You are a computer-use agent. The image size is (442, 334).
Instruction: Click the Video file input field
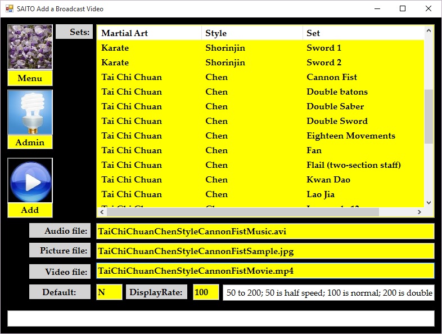pos(265,271)
